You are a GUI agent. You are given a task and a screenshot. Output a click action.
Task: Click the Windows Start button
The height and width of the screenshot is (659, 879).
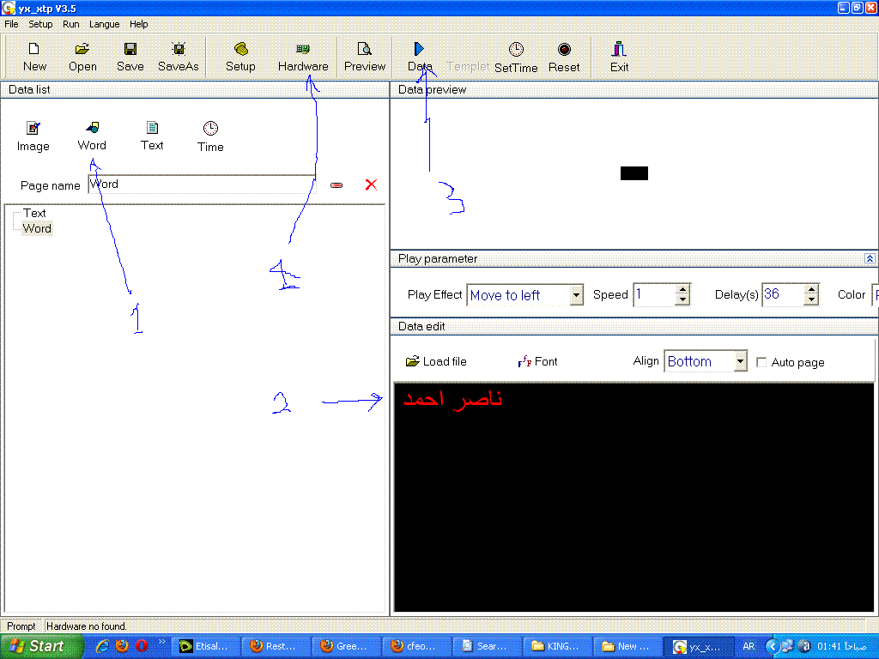pos(41,646)
